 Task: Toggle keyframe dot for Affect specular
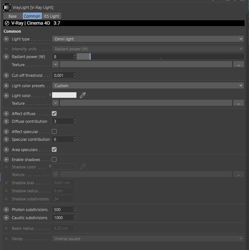(6, 132)
